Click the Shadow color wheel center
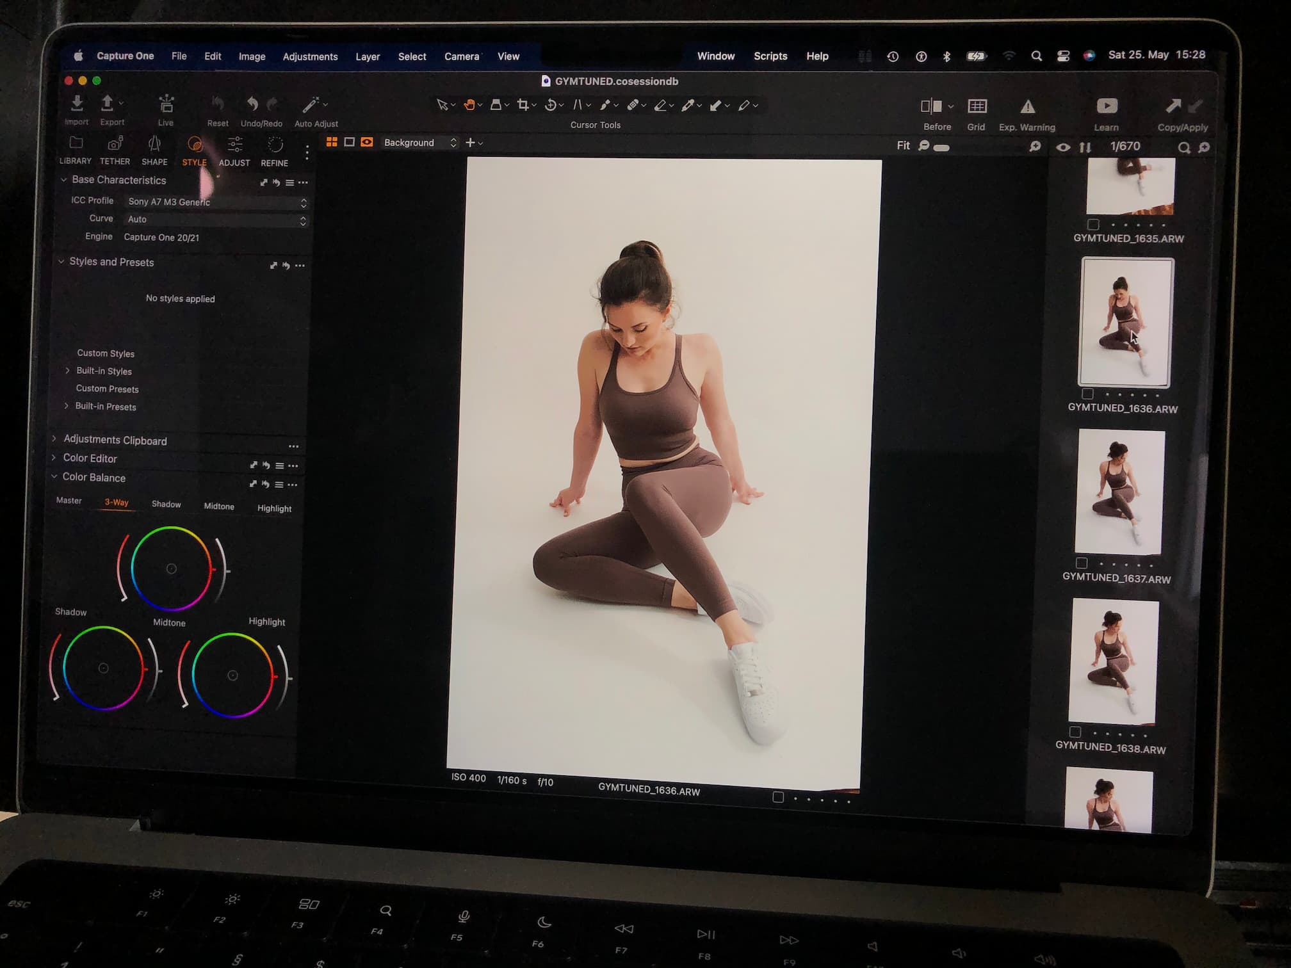The image size is (1291, 968). click(103, 668)
